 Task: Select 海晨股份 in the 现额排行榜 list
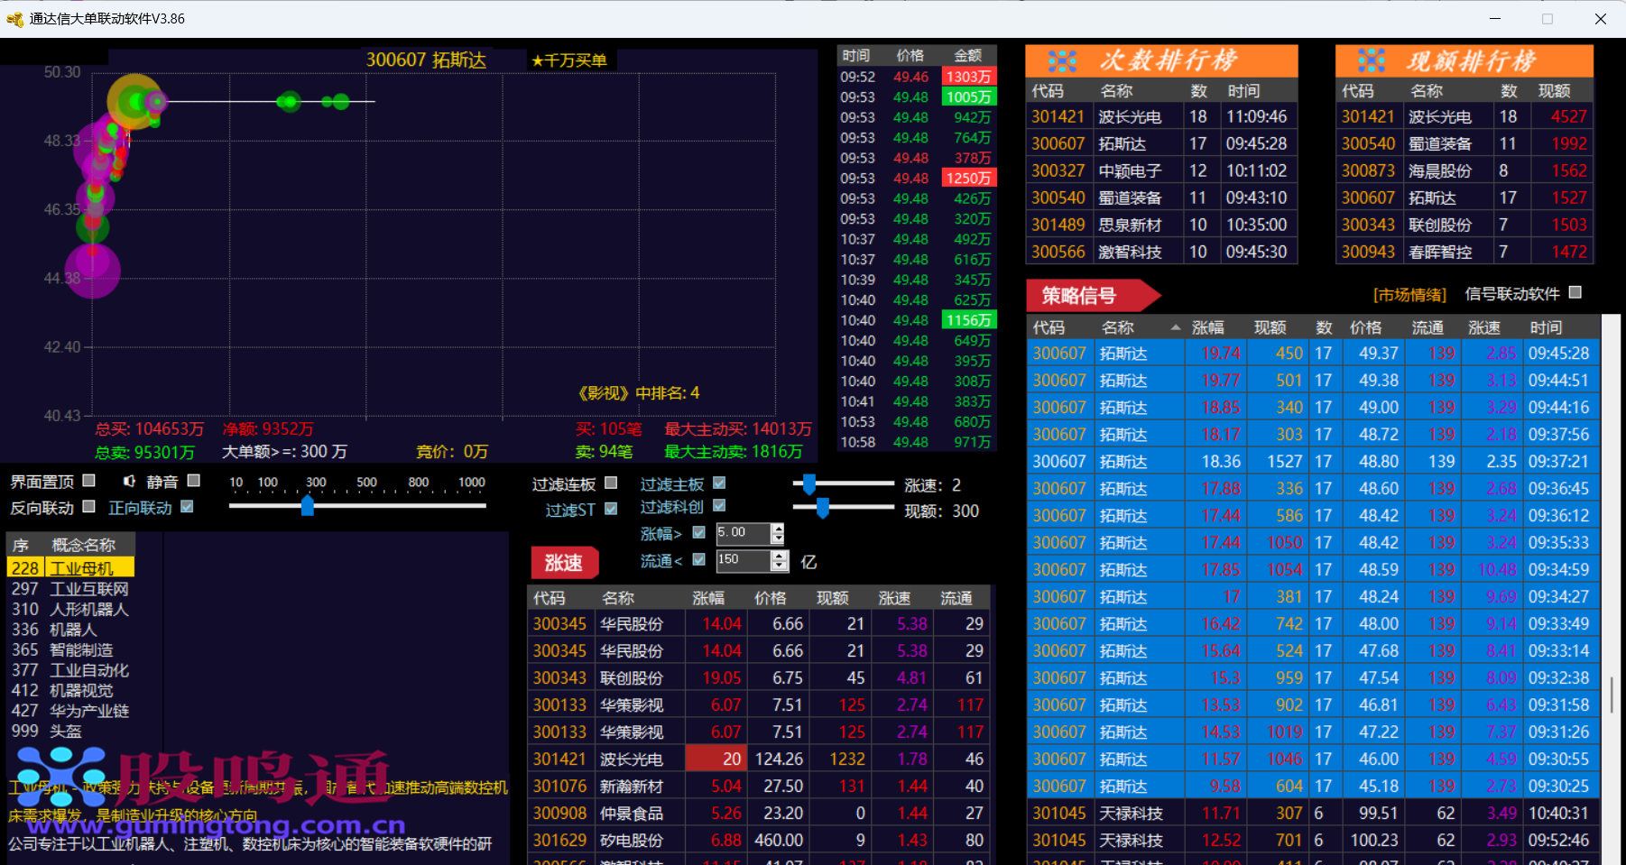coord(1464,170)
